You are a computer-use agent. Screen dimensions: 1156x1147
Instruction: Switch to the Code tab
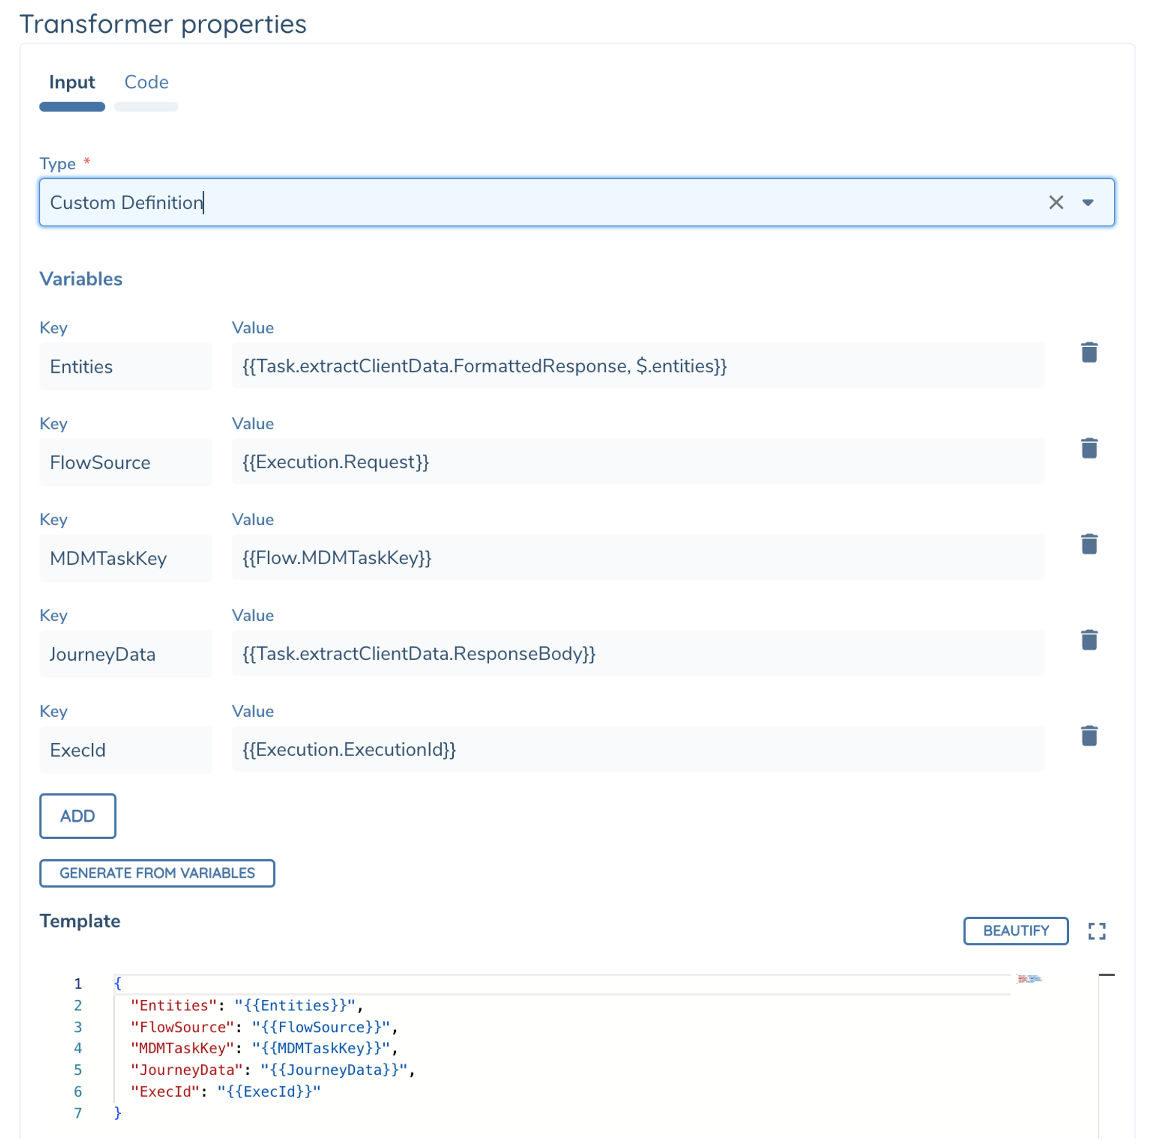tap(146, 83)
